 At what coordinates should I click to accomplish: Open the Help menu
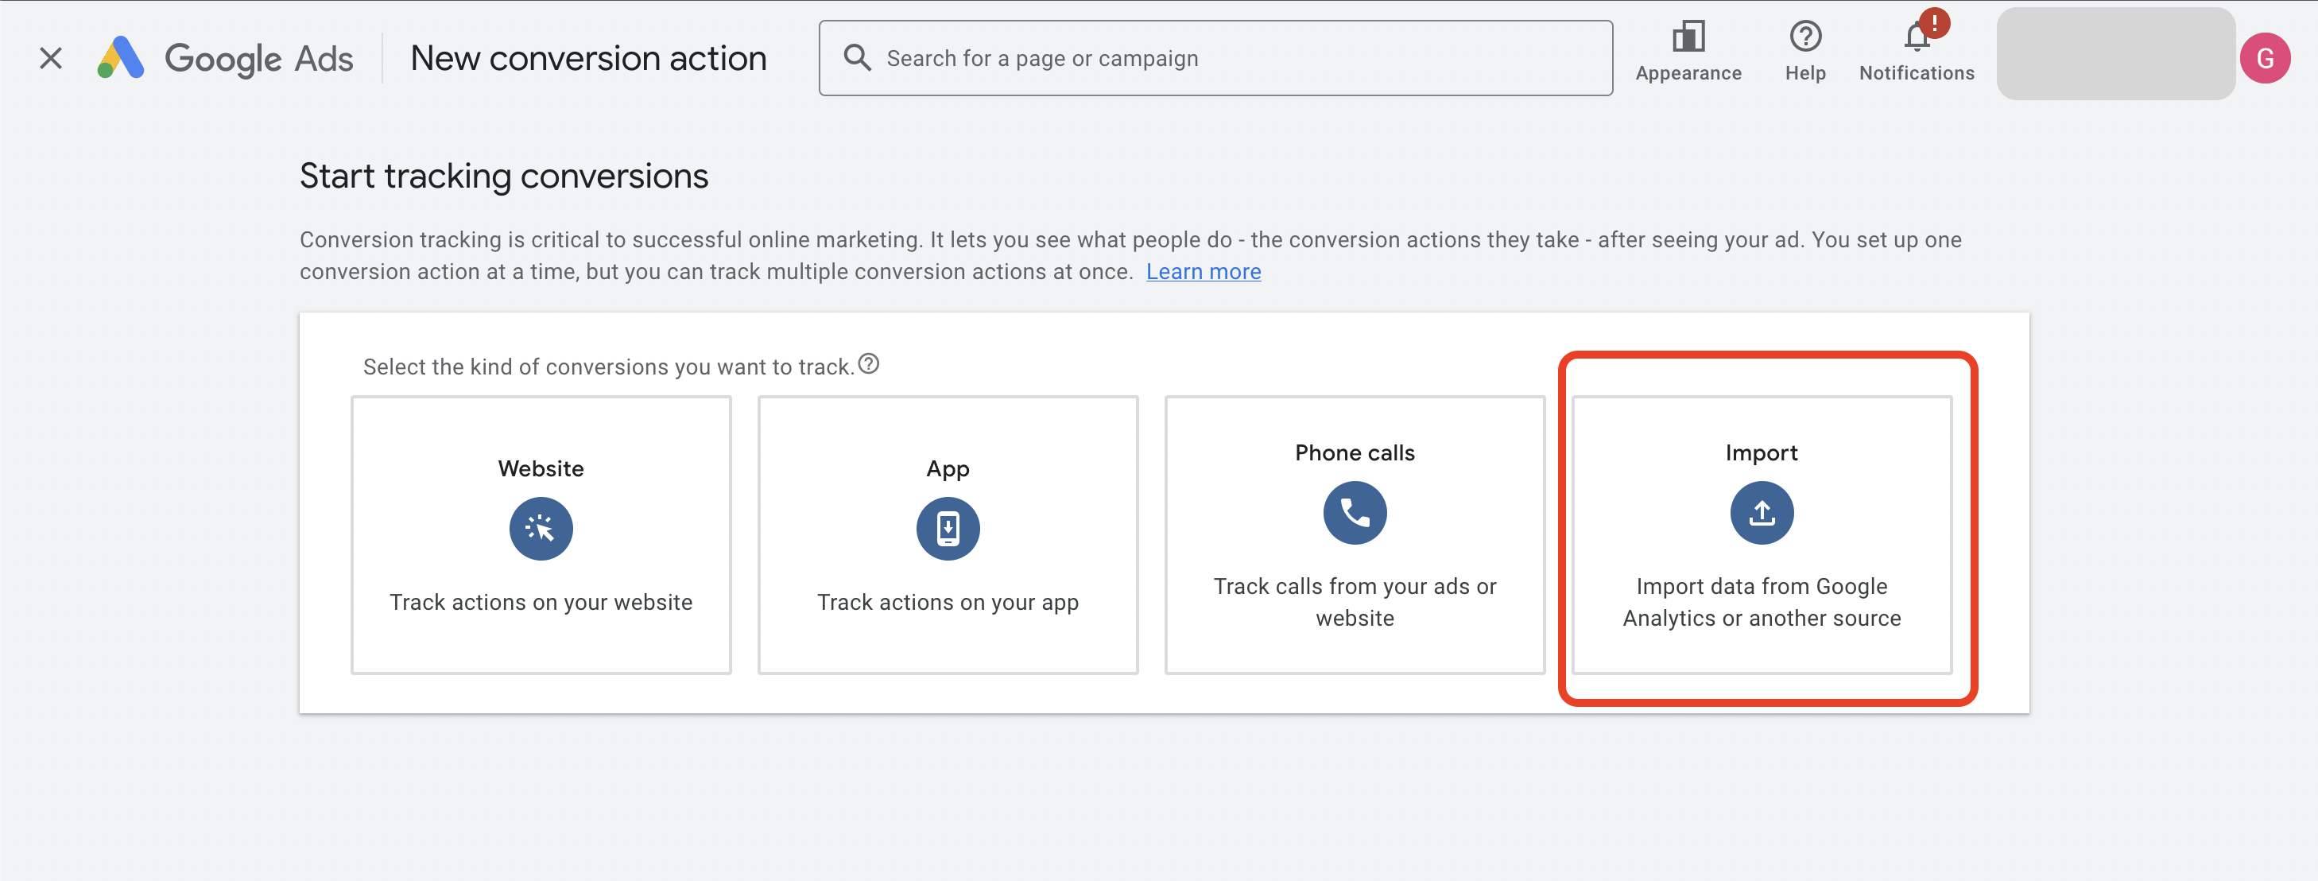tap(1805, 52)
